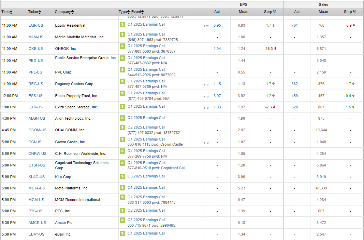Click the earnings icon for Extra Space Storage
This screenshot has width=364, height=240.
click(122, 107)
